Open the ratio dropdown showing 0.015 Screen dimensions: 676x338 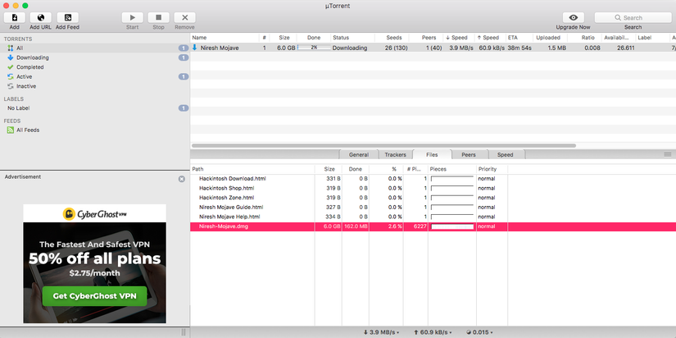tap(479, 332)
